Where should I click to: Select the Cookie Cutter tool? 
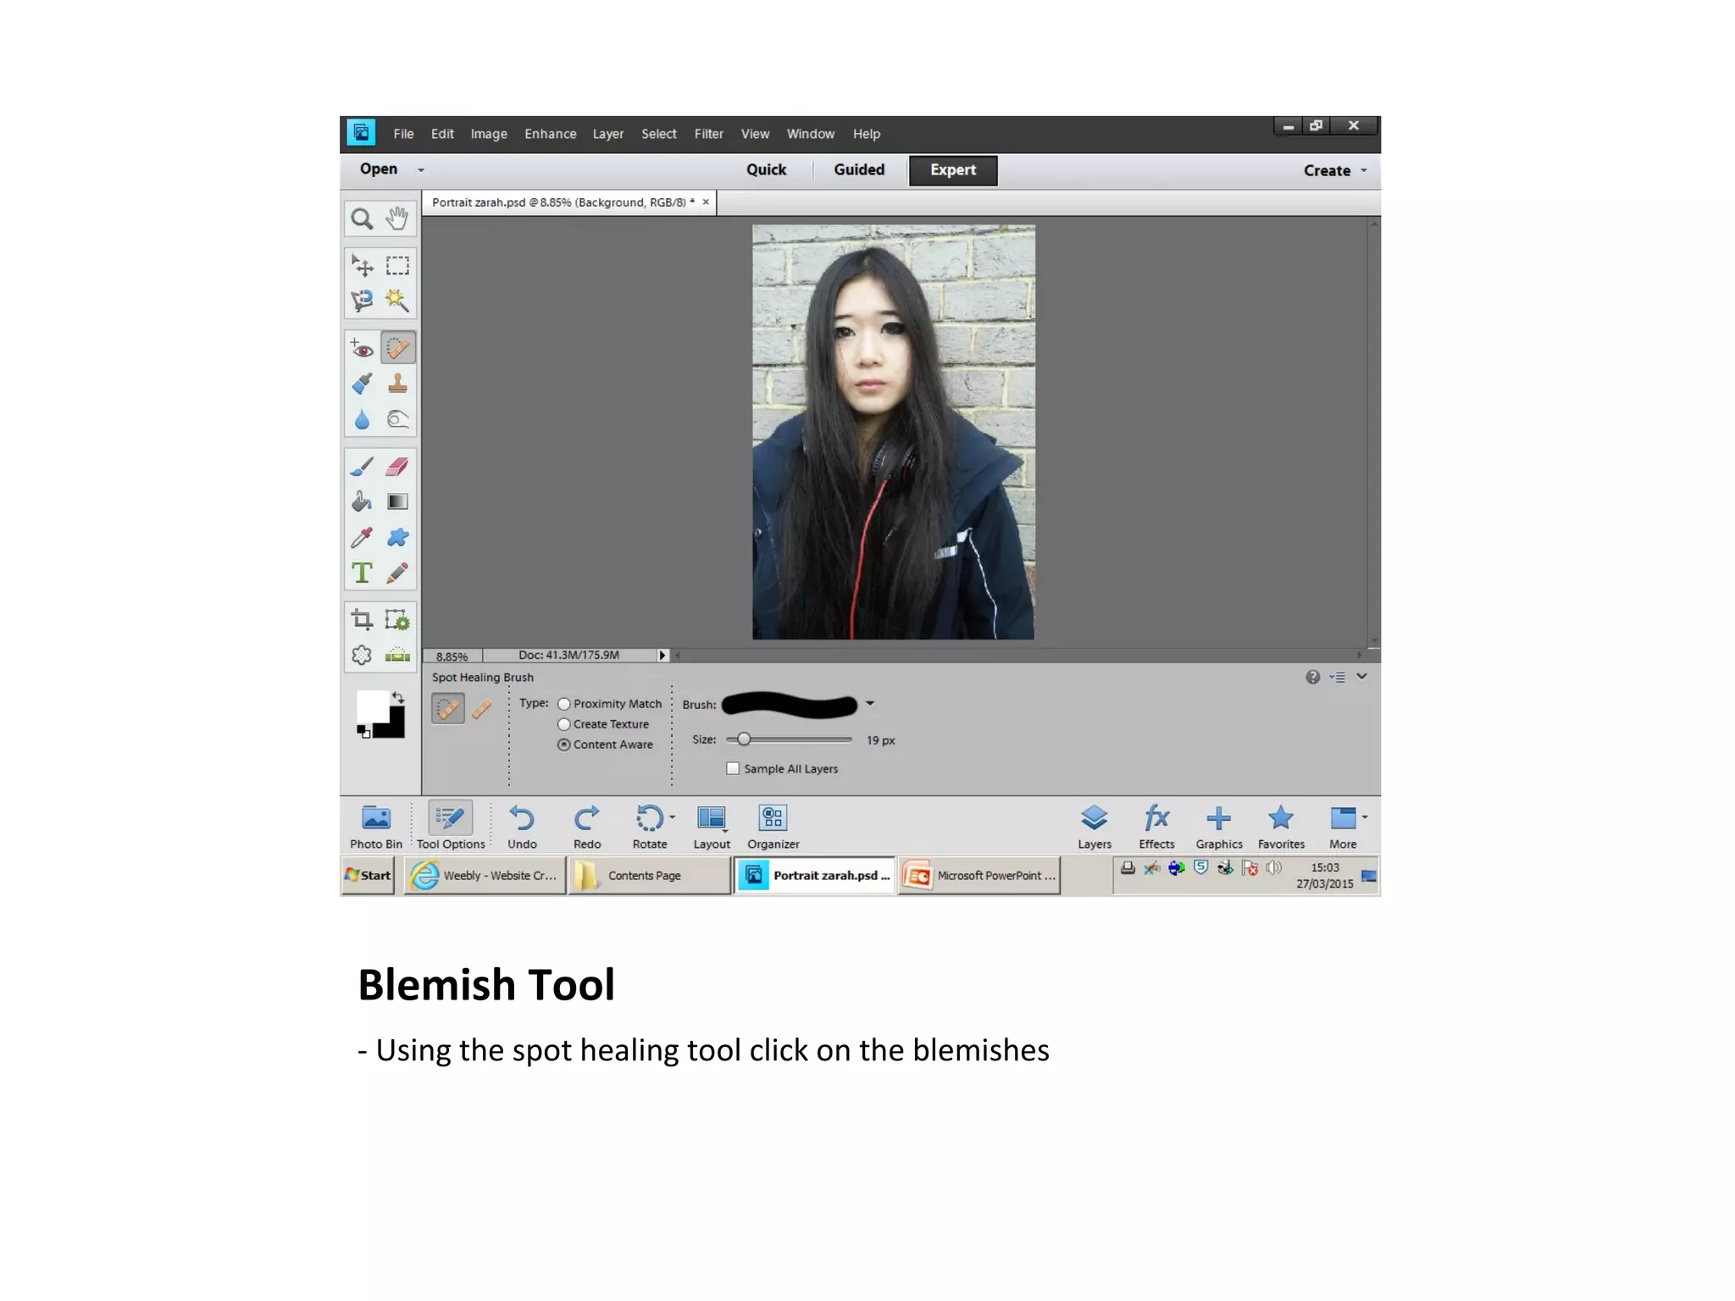click(362, 655)
